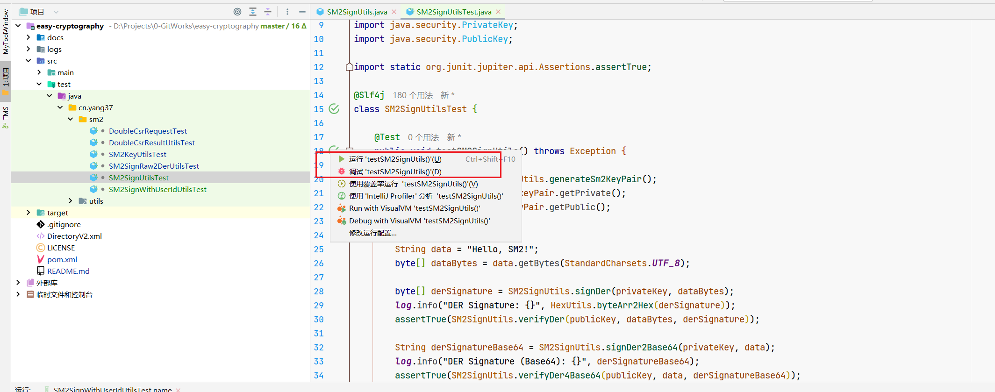
Task: Click the expand all icon in project panel
Action: pos(253,12)
